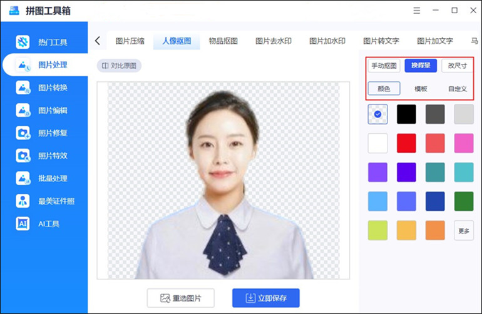
Task: Switch to 人像抠图 tab
Action: 177,41
